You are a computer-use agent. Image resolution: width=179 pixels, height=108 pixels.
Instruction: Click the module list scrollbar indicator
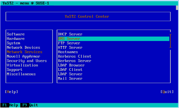coord(170,41)
